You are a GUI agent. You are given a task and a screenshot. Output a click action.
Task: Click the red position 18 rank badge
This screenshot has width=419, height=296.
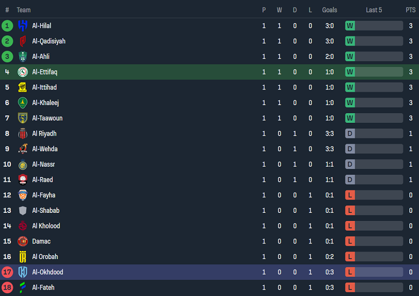point(8,288)
